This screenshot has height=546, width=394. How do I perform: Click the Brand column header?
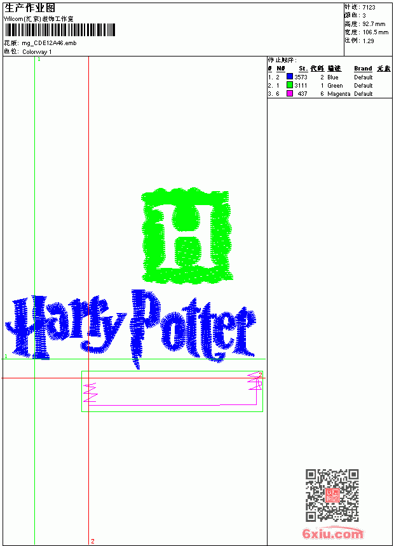(x=363, y=69)
